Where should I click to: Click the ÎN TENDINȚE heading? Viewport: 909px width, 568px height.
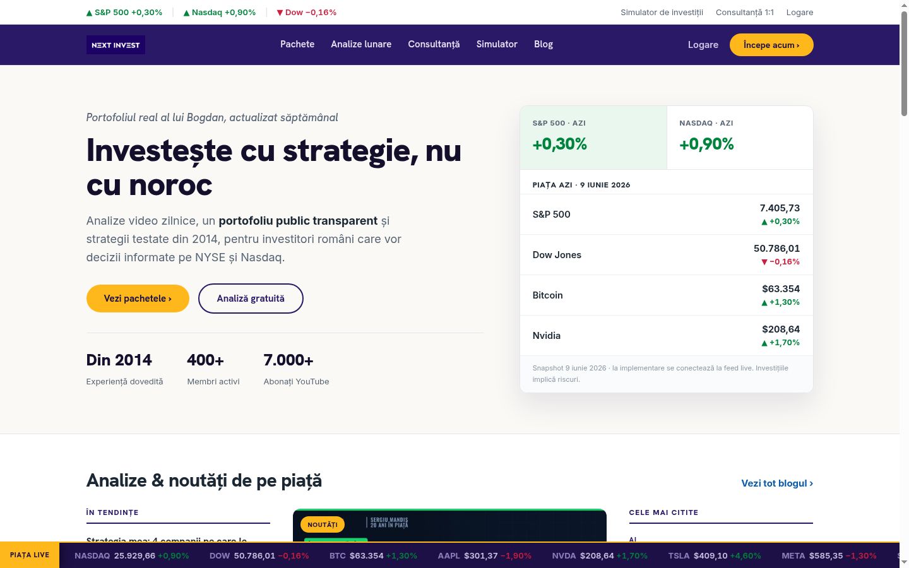point(112,512)
